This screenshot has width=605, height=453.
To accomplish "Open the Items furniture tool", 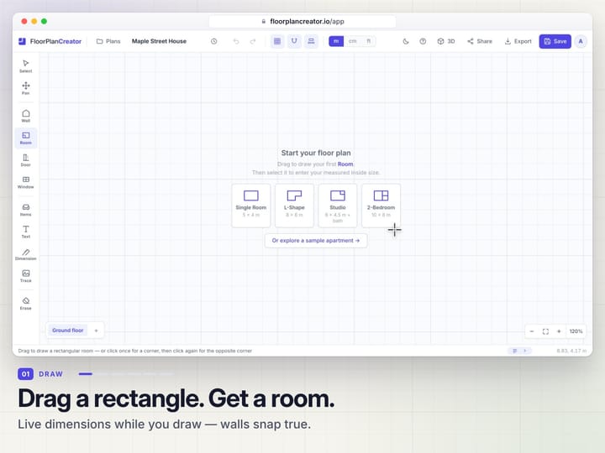I will [x=26, y=210].
